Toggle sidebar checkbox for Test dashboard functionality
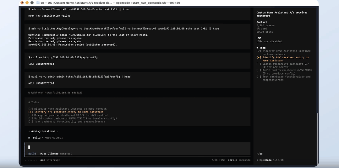 (259, 77)
